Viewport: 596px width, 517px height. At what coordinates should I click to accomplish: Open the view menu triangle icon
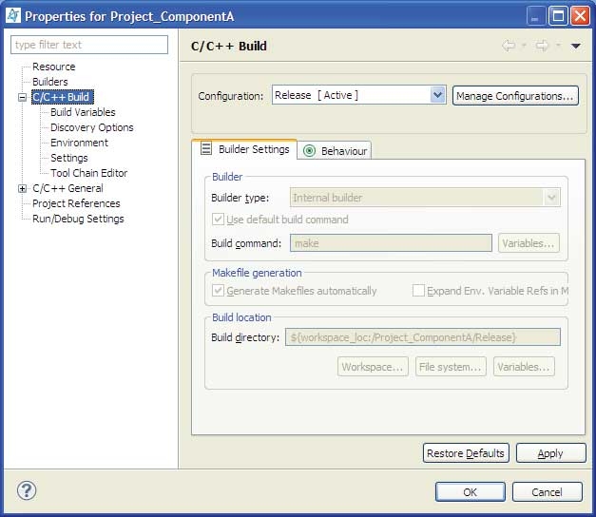(x=576, y=46)
